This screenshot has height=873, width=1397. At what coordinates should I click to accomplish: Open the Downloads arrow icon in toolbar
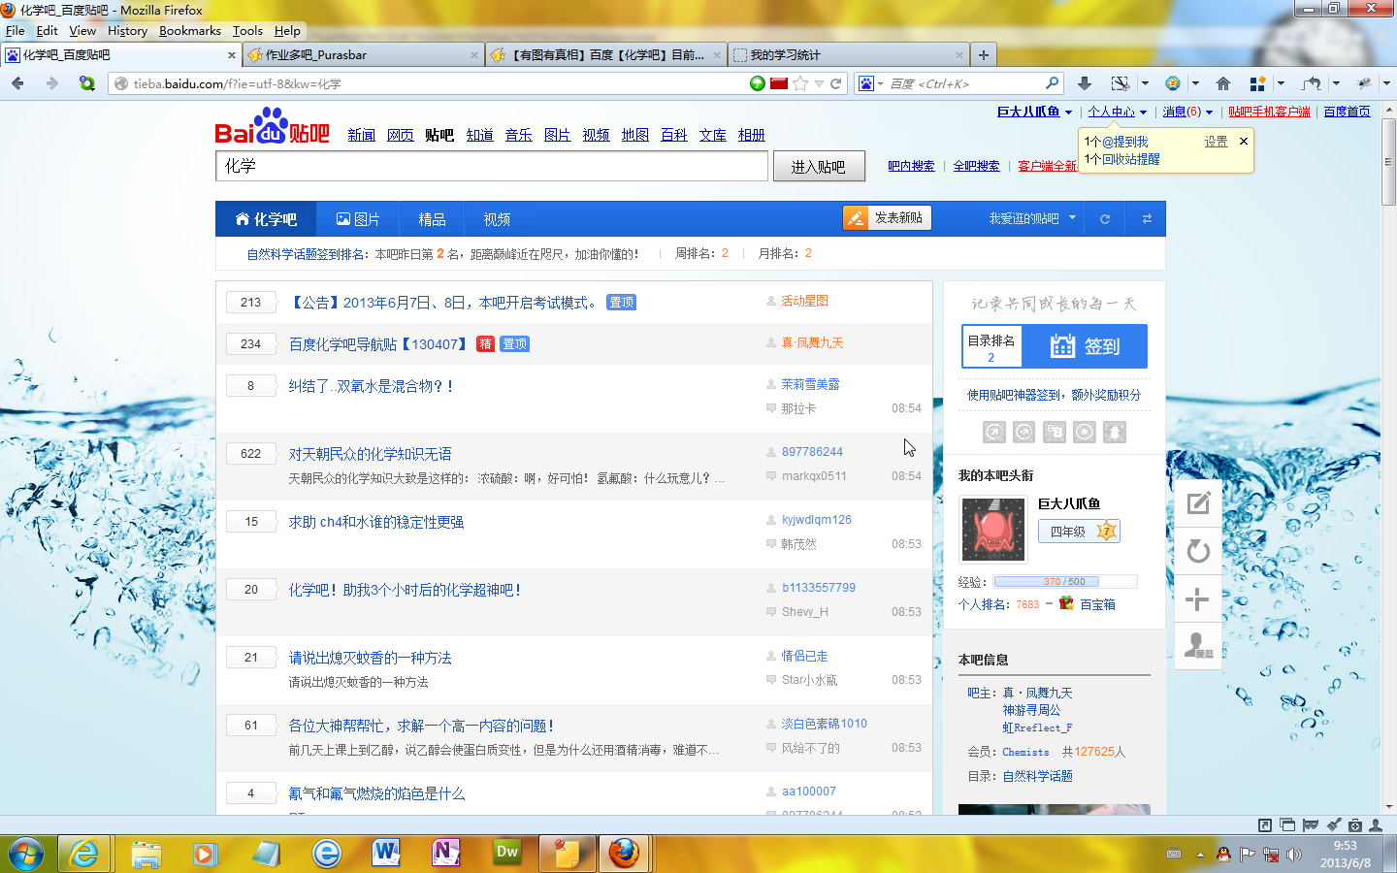(1085, 84)
